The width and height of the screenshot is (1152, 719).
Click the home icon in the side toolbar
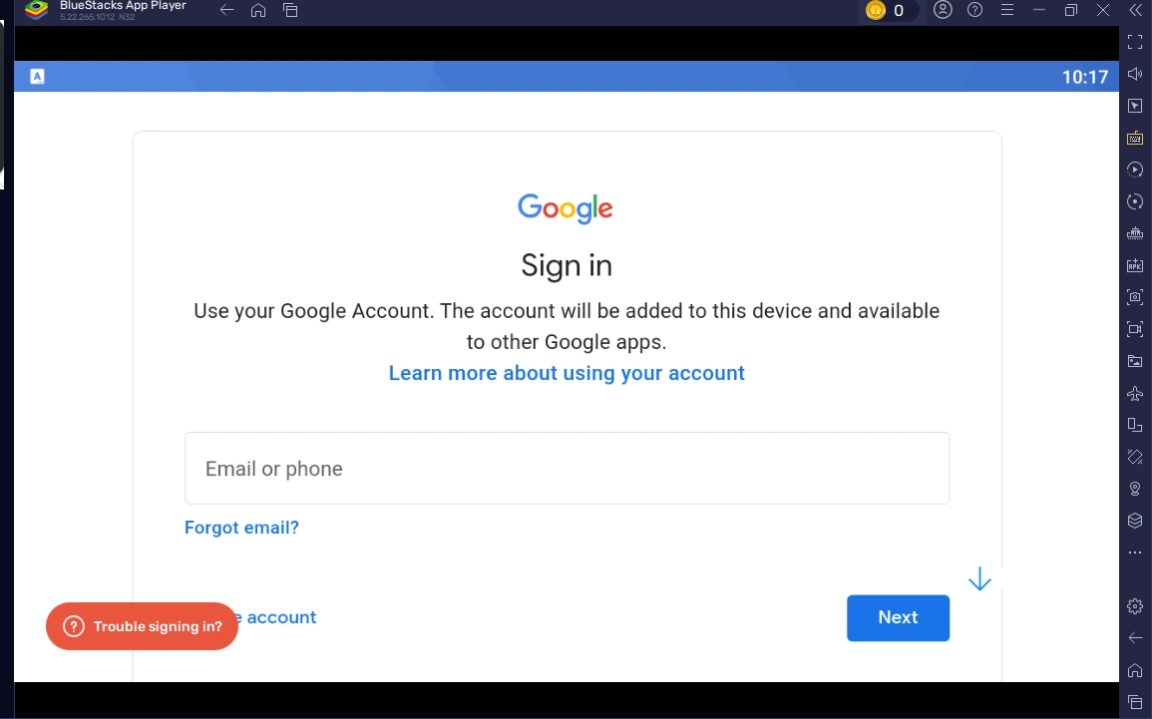click(x=1135, y=670)
